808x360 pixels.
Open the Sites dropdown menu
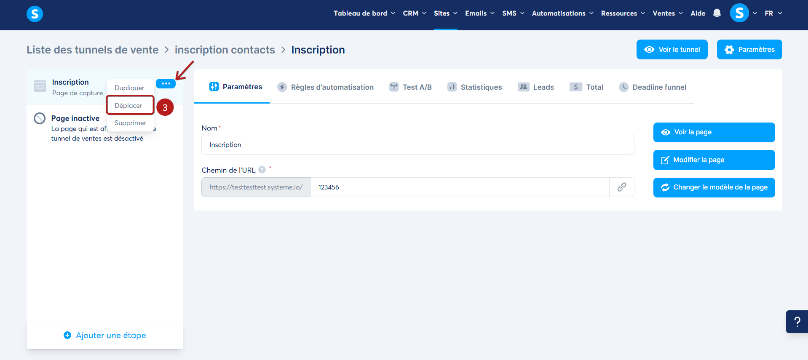pos(446,13)
